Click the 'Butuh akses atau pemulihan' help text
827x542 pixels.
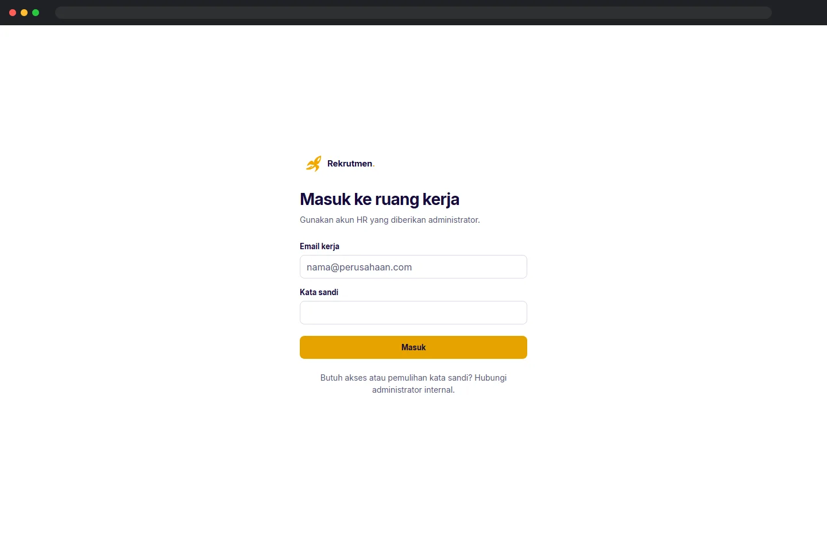(x=413, y=384)
